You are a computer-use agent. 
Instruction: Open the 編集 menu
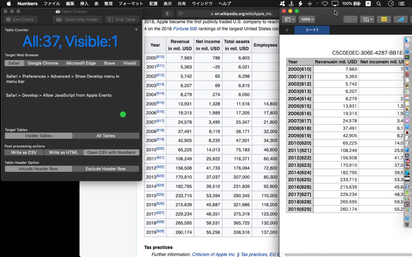tap(70, 3)
